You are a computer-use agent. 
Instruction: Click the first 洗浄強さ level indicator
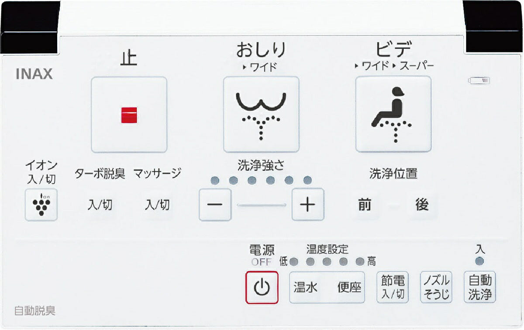214,180
